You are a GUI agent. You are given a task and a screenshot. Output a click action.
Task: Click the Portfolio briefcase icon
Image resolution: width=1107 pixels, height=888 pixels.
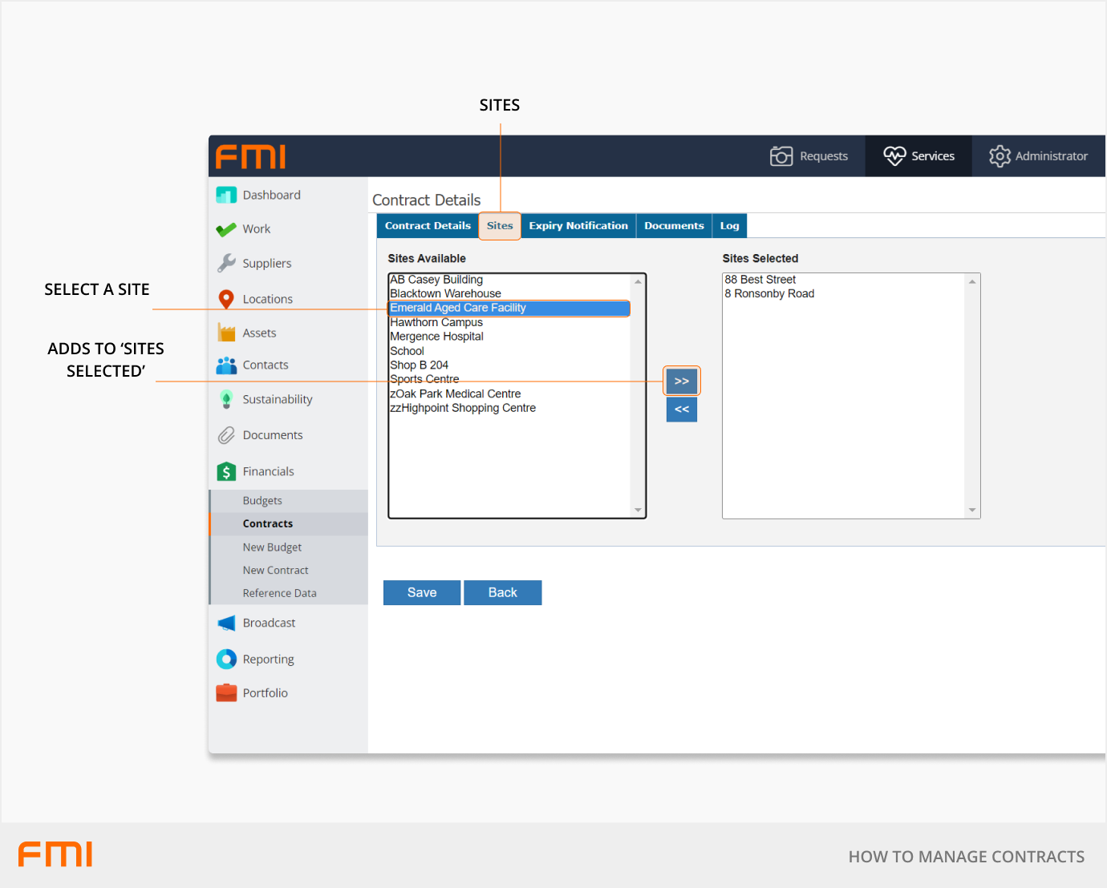[x=226, y=692]
